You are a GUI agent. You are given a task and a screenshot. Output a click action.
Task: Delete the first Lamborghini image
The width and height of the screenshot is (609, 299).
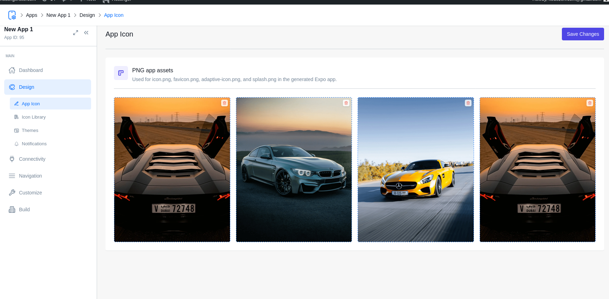[x=224, y=103]
